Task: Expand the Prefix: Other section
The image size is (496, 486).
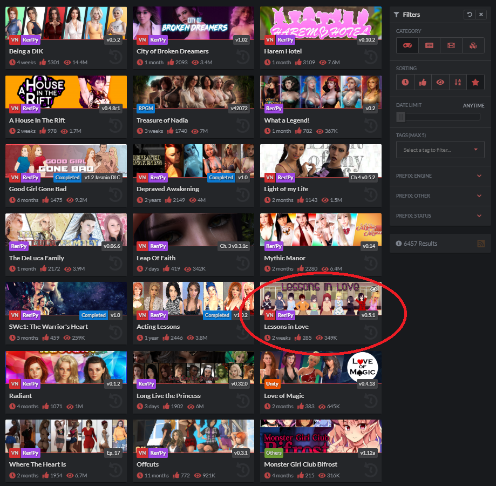Action: pyautogui.click(x=440, y=195)
